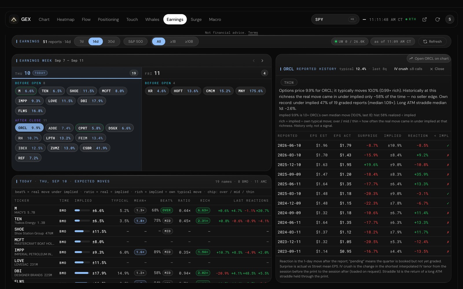
Task: Select the RH 10.7% chip
Action: pos(28,138)
